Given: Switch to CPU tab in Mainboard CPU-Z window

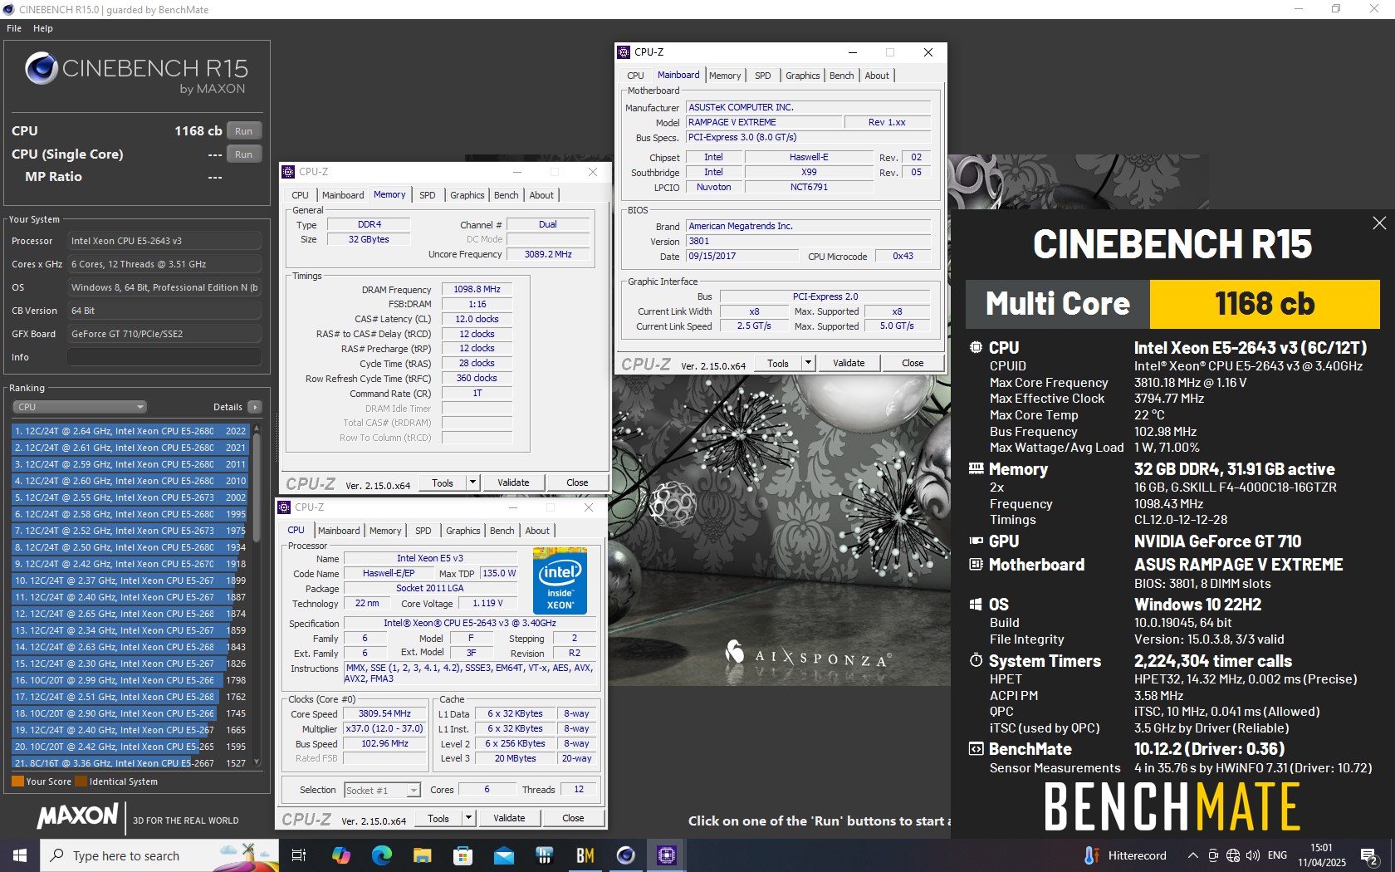Looking at the screenshot, I should tap(635, 76).
